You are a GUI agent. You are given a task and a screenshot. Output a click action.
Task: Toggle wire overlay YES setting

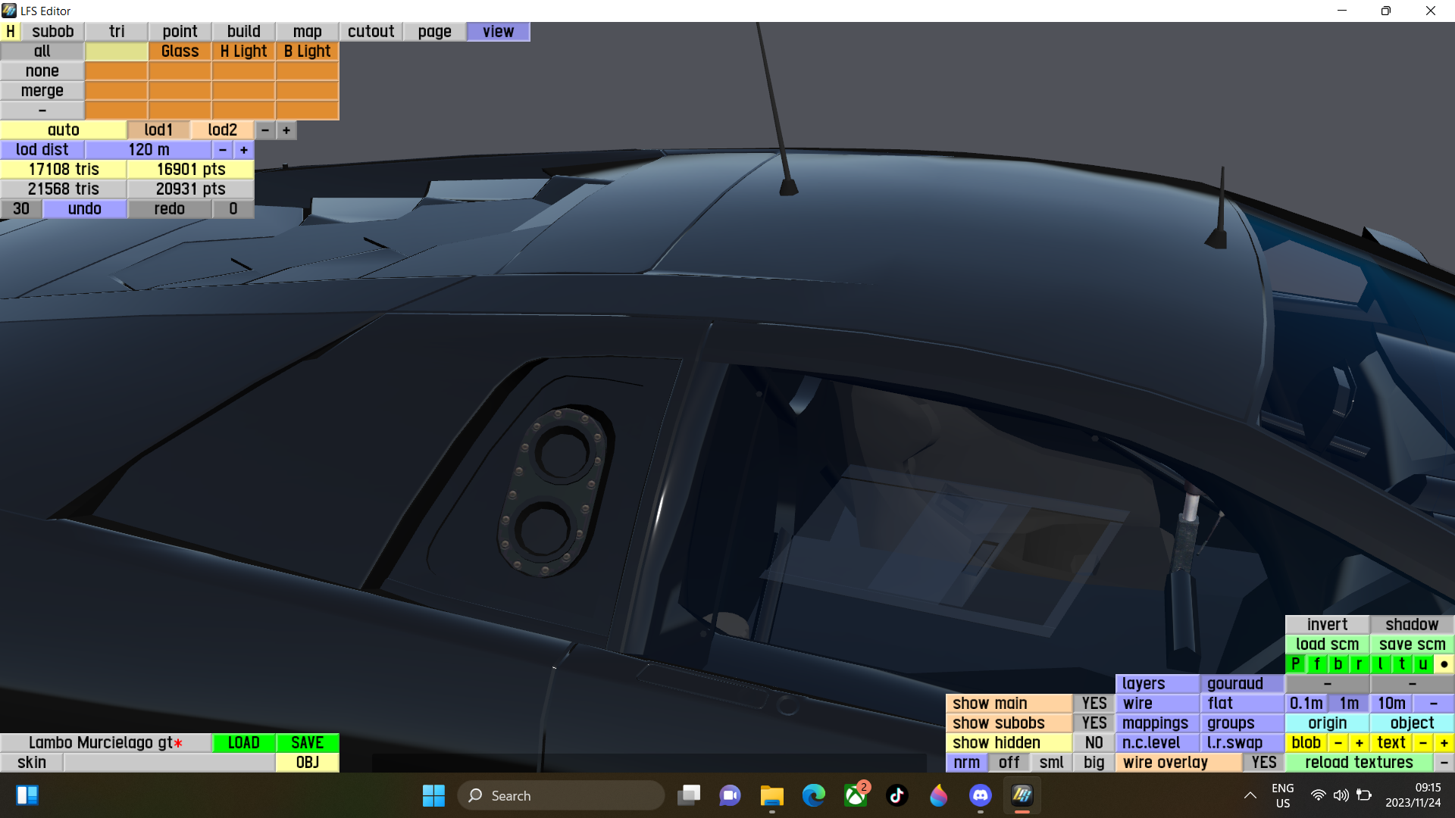pos(1263,763)
